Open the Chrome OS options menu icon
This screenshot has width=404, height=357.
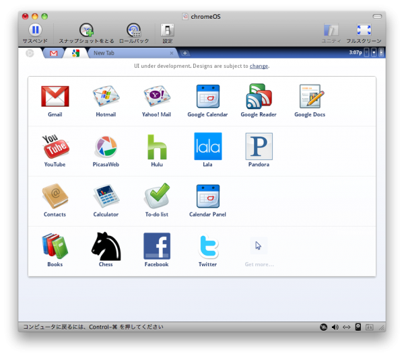(x=381, y=52)
